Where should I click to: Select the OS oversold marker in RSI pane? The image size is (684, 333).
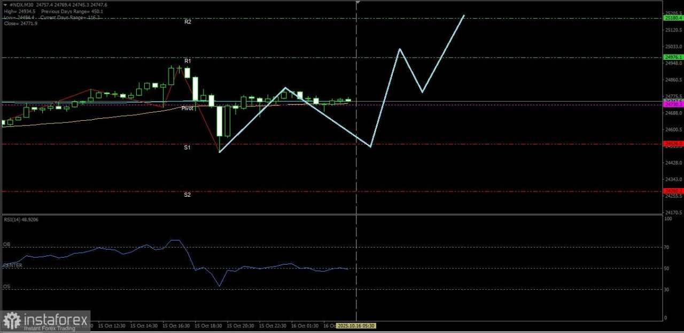tap(6, 286)
